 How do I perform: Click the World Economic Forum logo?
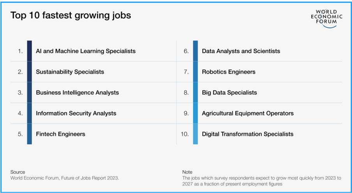tap(327, 19)
